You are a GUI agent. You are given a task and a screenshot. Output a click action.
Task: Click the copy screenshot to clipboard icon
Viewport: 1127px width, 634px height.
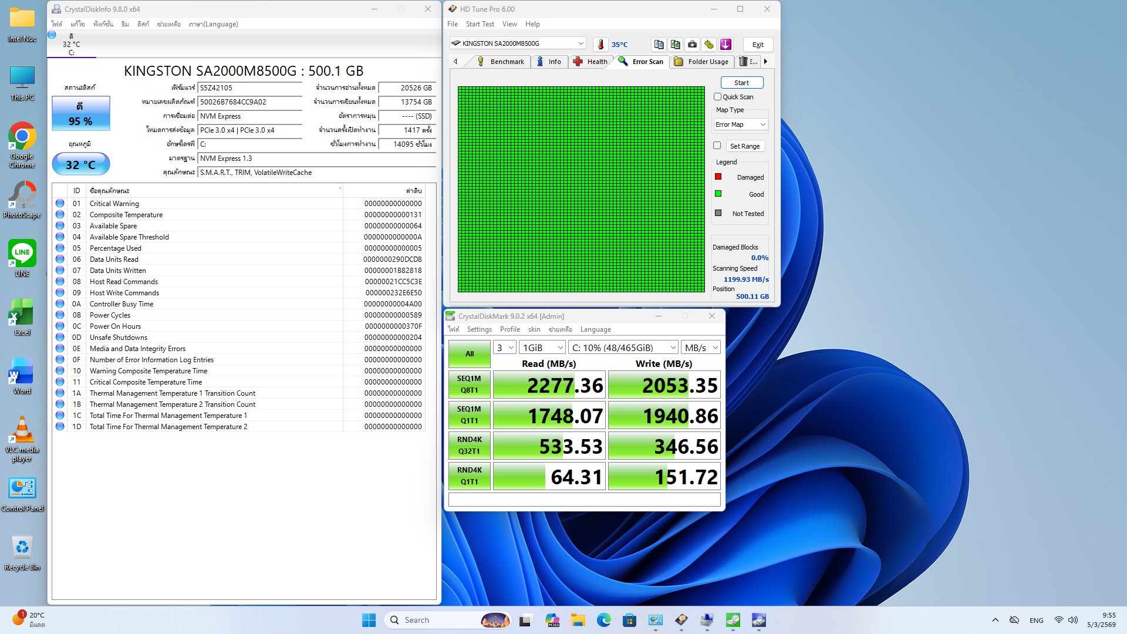point(676,44)
